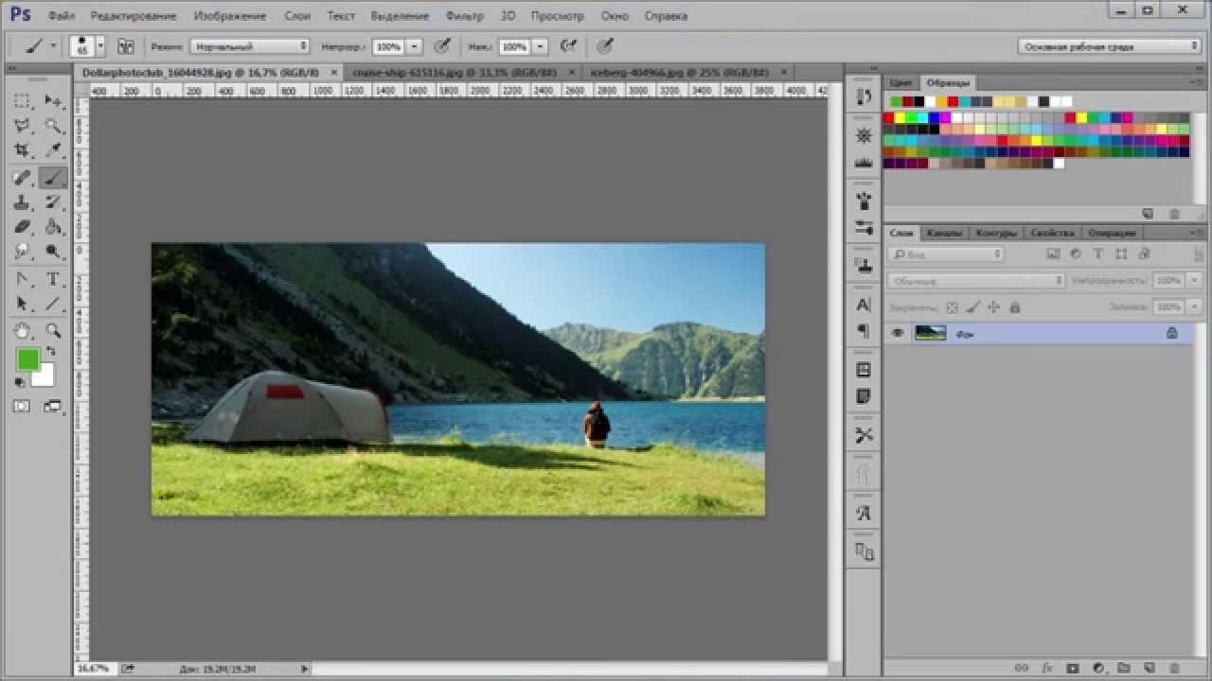The width and height of the screenshot is (1212, 681).
Task: Select the Blur tool
Action: click(23, 251)
